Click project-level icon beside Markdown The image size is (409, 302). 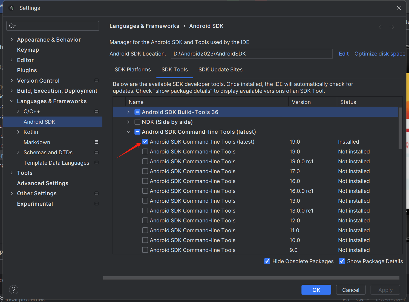coord(96,142)
